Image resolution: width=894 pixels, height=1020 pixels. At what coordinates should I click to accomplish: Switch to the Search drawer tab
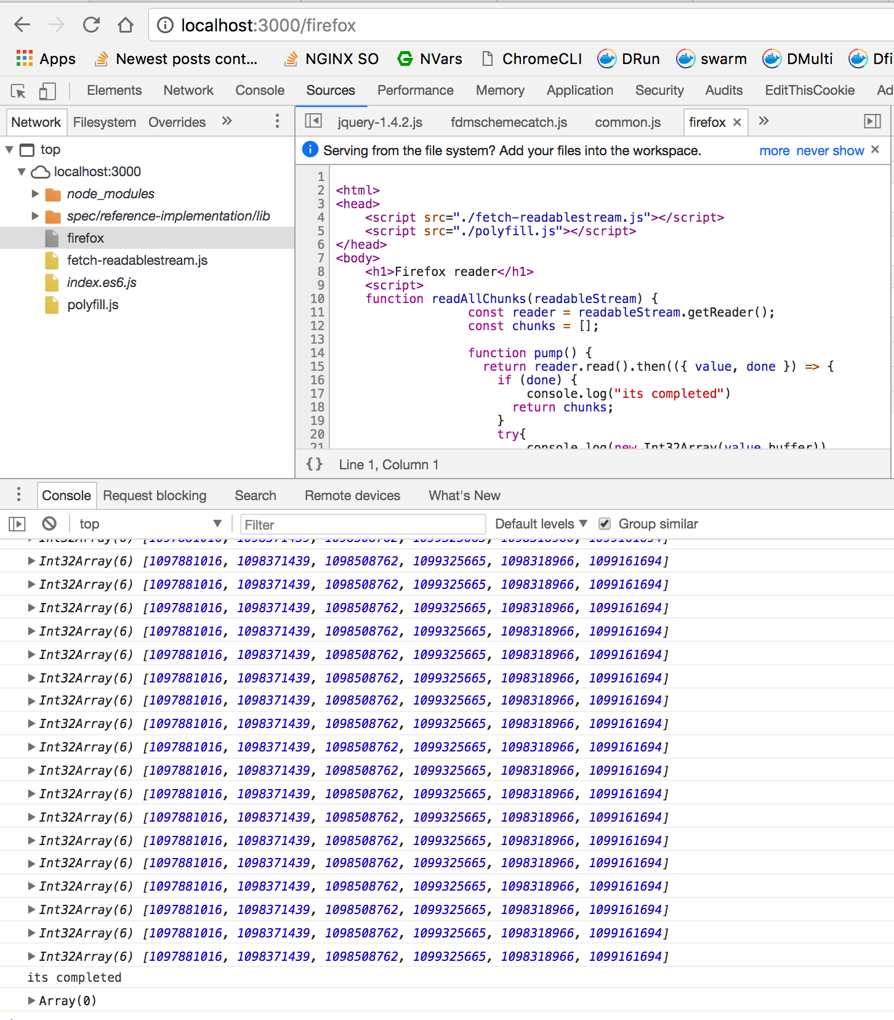click(x=256, y=495)
